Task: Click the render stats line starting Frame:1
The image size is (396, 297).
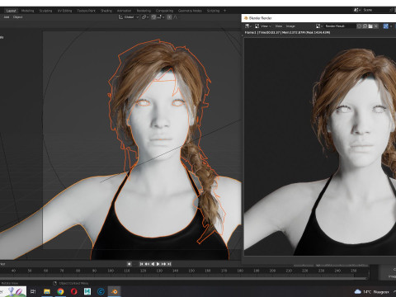Action: click(x=287, y=32)
